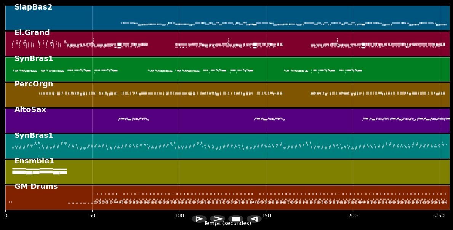Click the left-pointing triangle playback button

[254, 219]
